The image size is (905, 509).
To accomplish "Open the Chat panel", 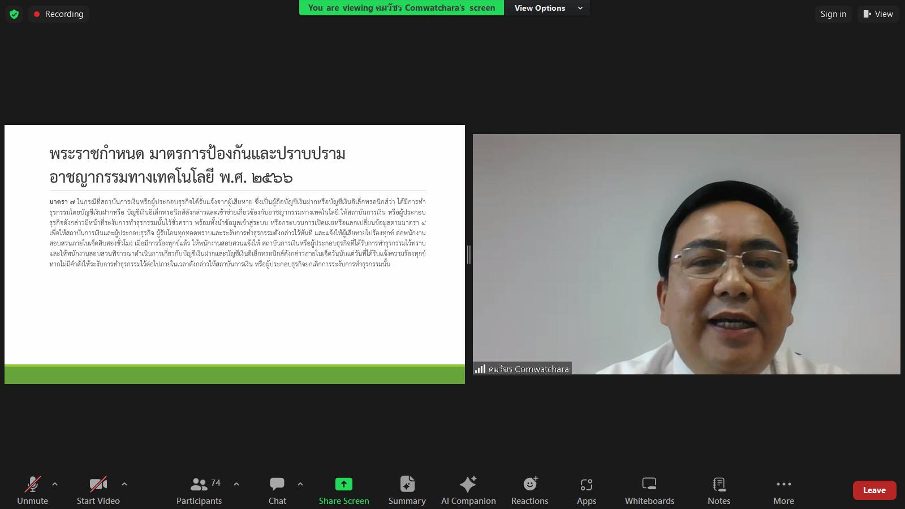I will click(x=277, y=491).
